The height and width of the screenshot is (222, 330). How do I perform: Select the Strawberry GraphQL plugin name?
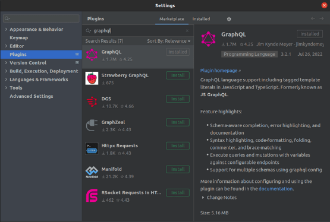coord(125,75)
